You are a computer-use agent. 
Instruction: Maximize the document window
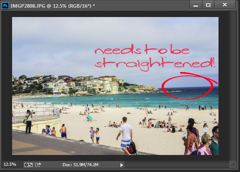coord(208,5)
